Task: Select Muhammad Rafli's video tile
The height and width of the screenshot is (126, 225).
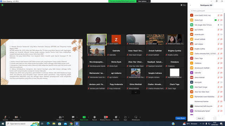Action: pos(136,73)
